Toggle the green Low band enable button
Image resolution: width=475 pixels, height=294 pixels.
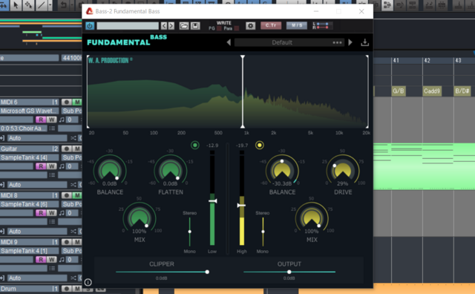click(x=195, y=146)
